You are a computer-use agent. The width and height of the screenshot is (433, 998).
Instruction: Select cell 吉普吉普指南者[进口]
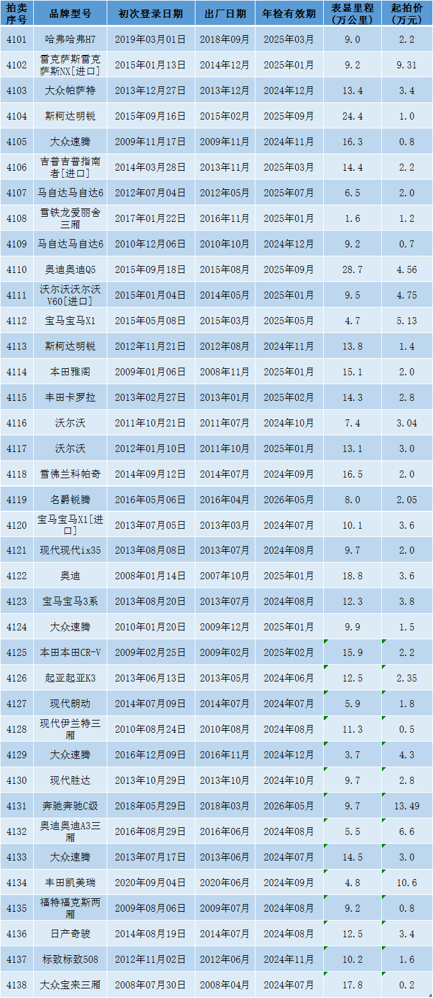(70, 168)
